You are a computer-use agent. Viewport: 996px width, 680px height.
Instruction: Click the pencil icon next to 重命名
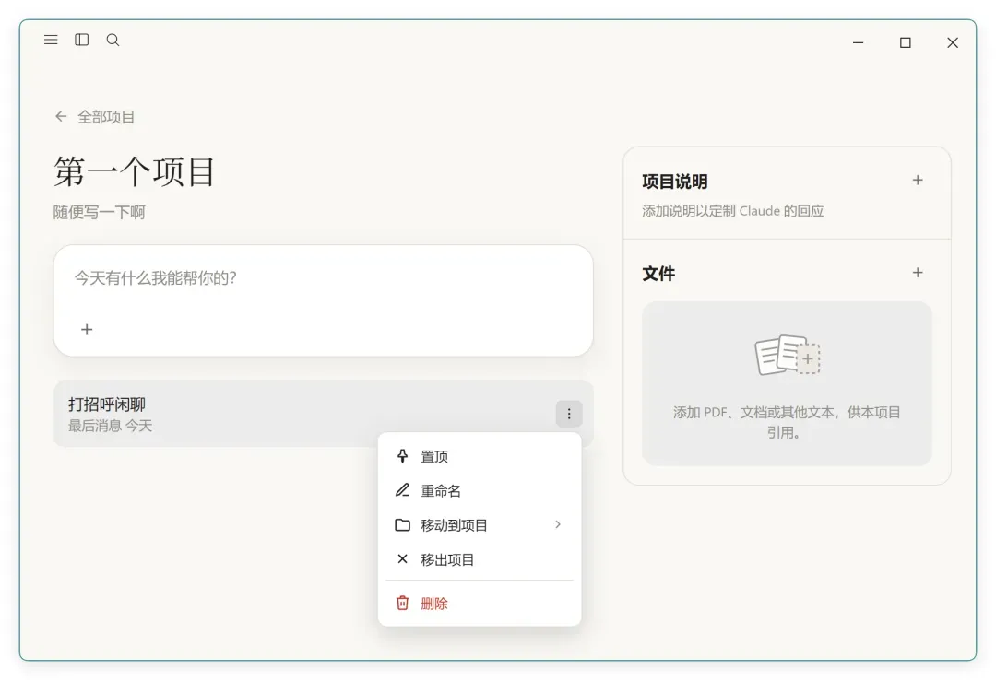tap(403, 490)
